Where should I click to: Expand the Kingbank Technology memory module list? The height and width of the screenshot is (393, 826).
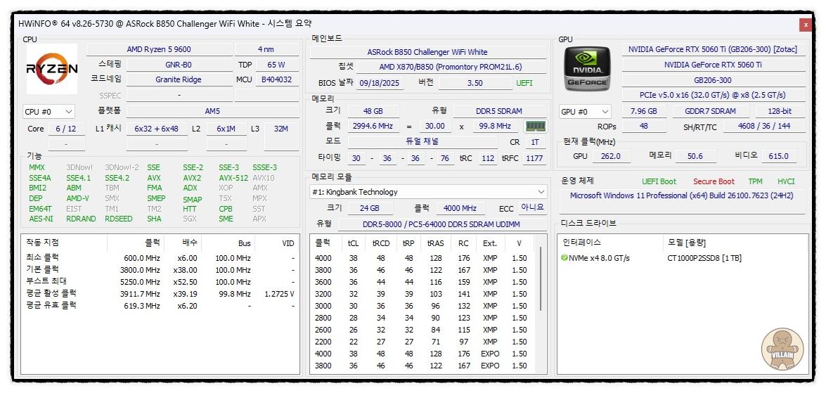click(541, 192)
